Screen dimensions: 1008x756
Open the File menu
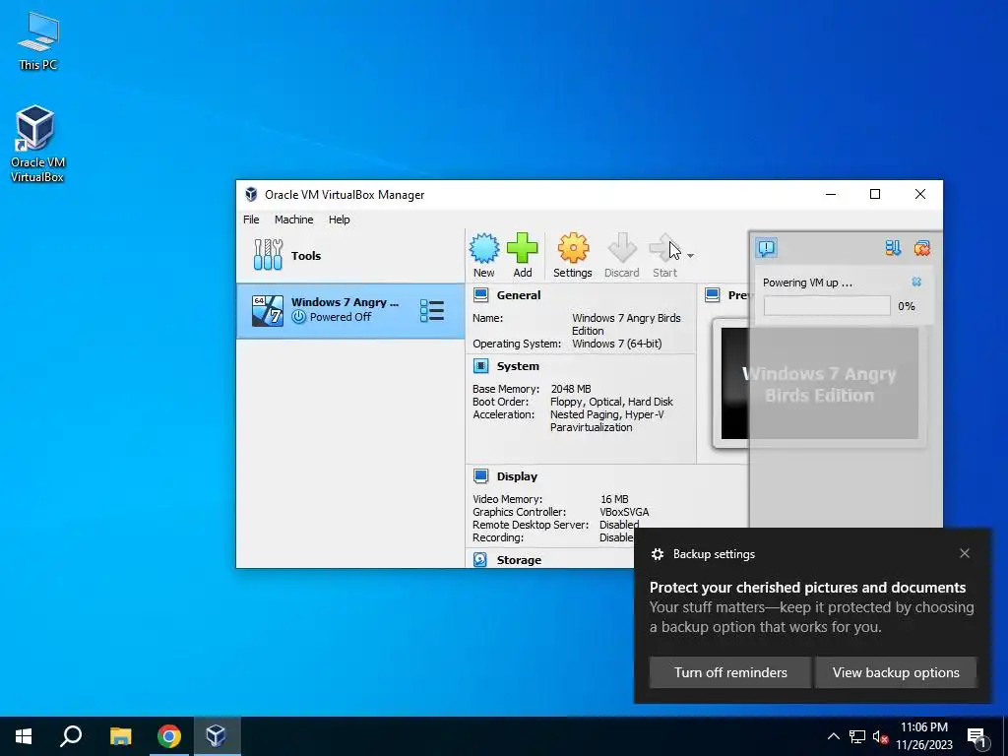[x=251, y=220]
